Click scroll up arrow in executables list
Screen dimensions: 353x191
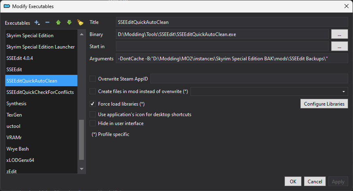pos(82,34)
